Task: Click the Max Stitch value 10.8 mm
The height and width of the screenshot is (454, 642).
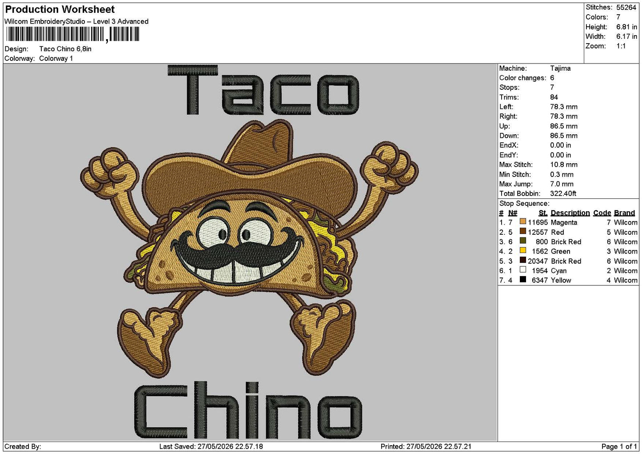Action: (564, 165)
